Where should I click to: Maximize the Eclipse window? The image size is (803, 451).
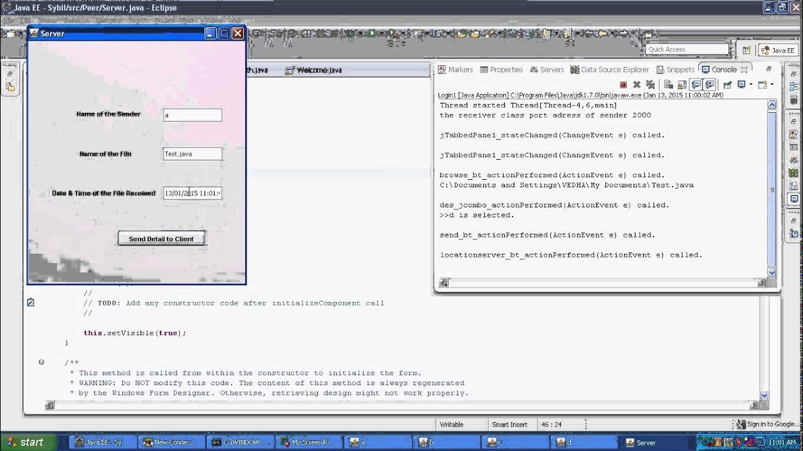click(x=782, y=8)
